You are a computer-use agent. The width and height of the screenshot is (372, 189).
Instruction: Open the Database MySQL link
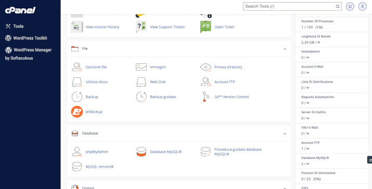tap(166, 152)
